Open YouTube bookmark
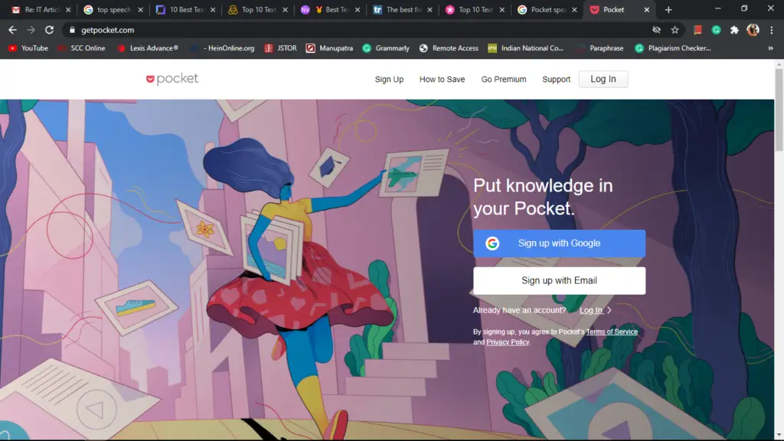 tap(28, 48)
